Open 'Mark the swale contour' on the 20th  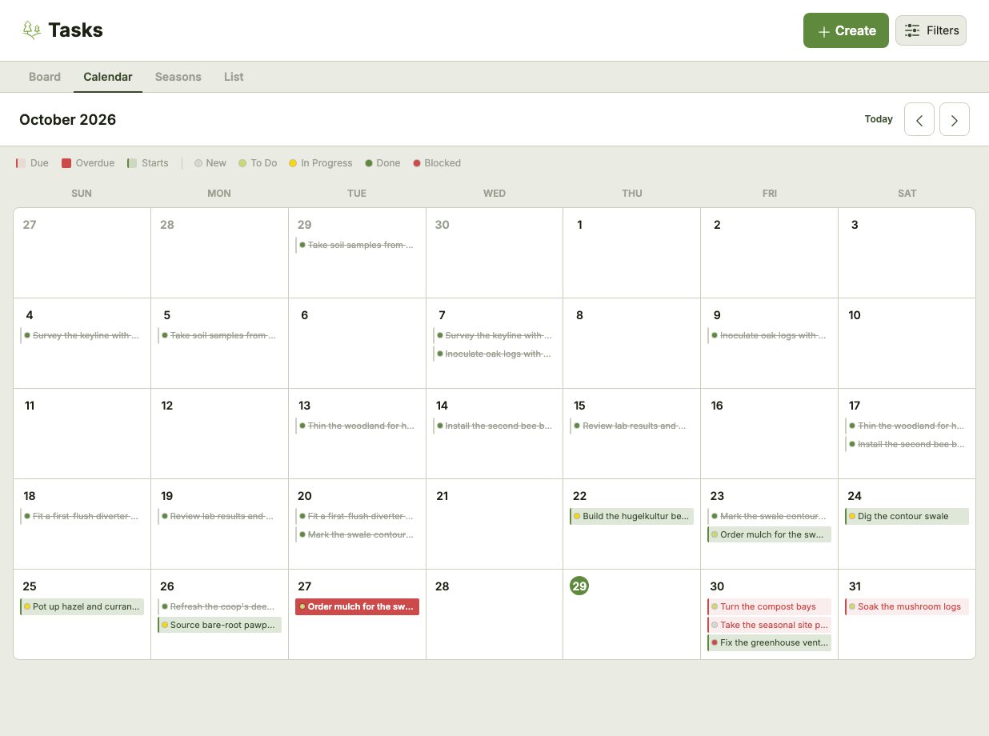click(x=357, y=534)
